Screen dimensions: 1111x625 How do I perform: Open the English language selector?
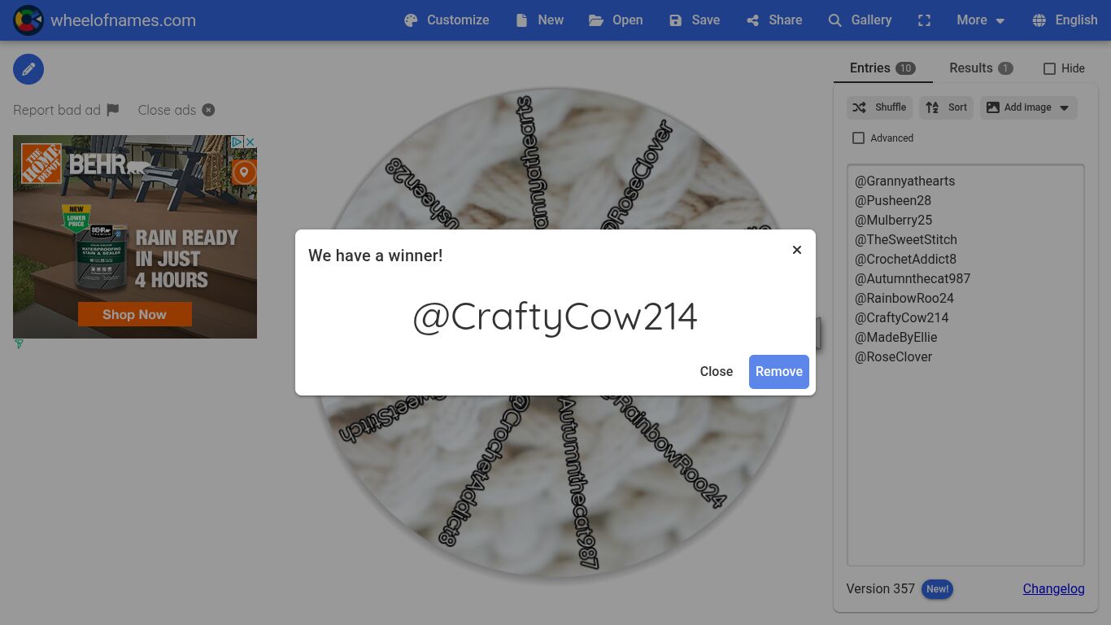(1065, 20)
